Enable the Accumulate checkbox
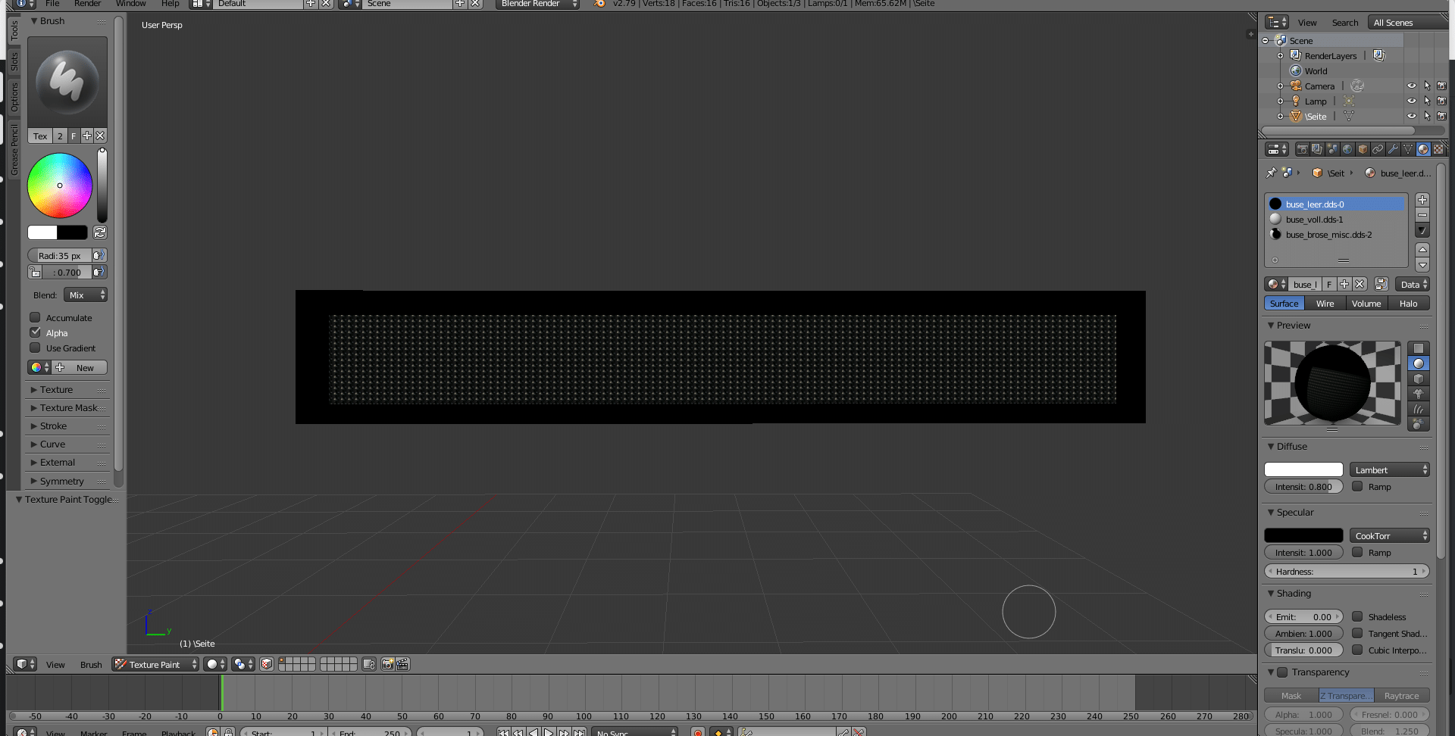This screenshot has width=1455, height=736. 35,318
